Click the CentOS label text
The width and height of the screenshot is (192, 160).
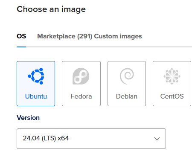172,96
